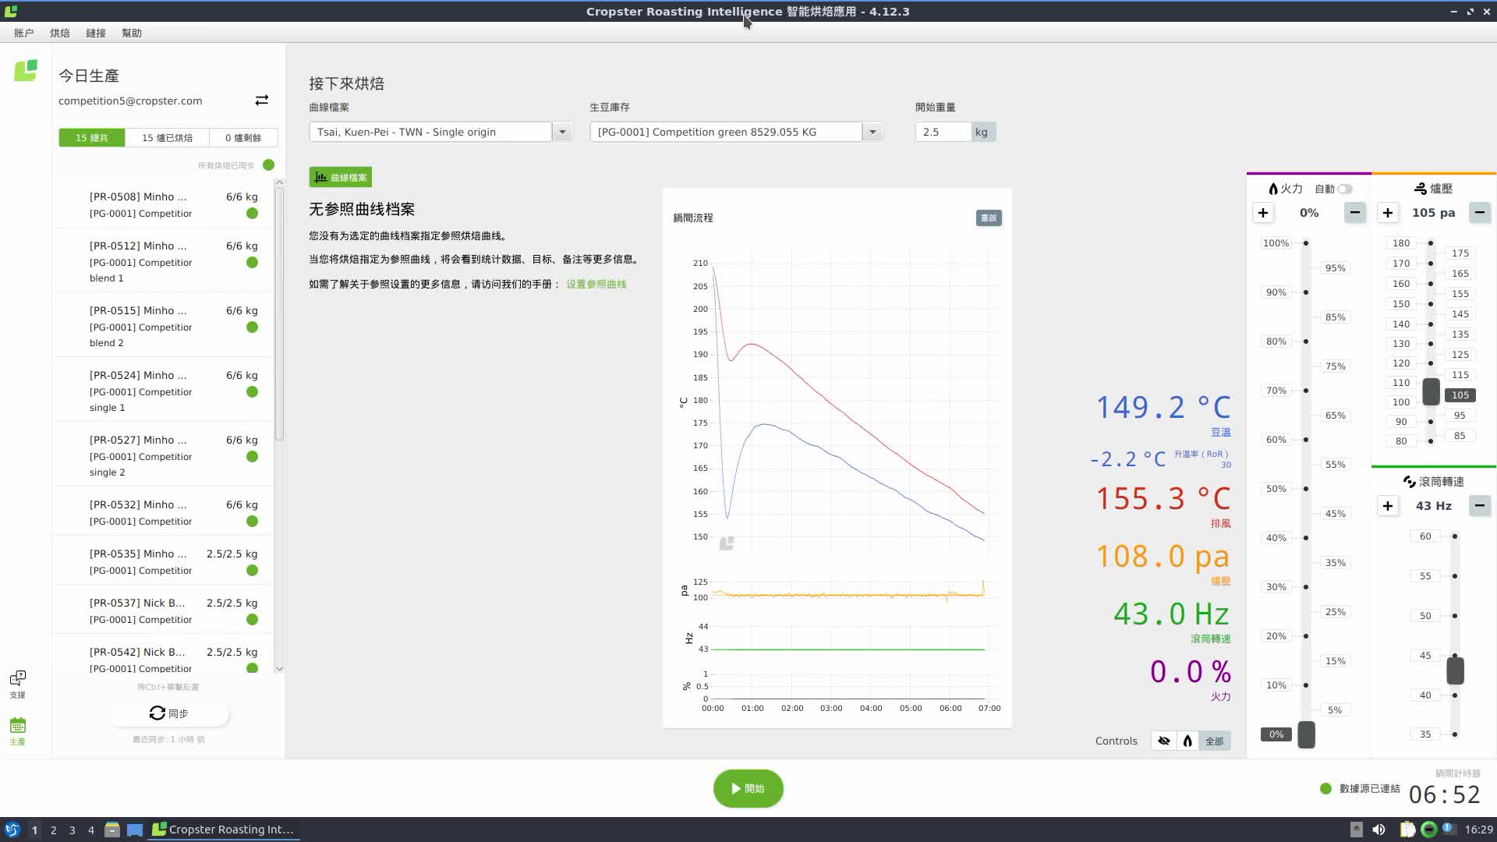Screen dimensions: 1497x842
Task: Switch to workspace 2 in taskbar
Action: click(x=53, y=830)
